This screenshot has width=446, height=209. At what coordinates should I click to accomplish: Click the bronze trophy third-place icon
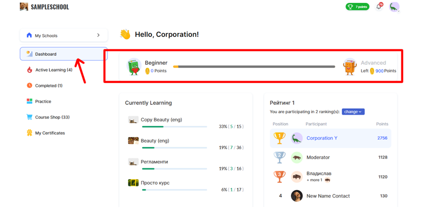coord(280,177)
